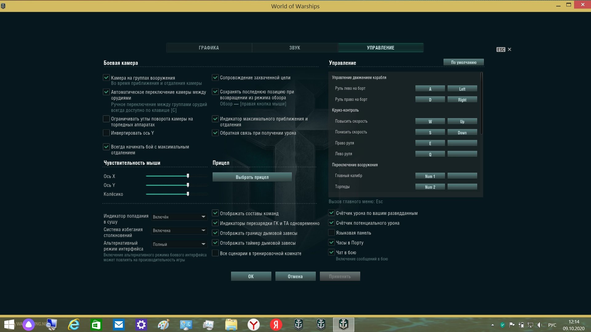Click the Выбрать прицел button

[x=252, y=177]
